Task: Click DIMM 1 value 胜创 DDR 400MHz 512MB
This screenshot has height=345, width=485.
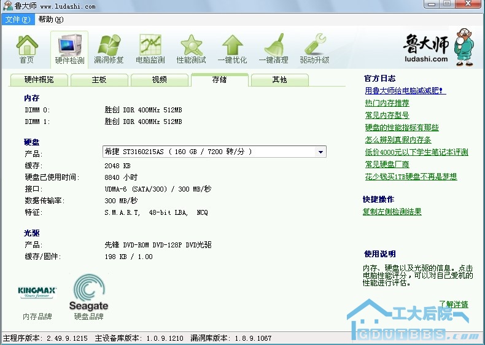Action: (143, 122)
